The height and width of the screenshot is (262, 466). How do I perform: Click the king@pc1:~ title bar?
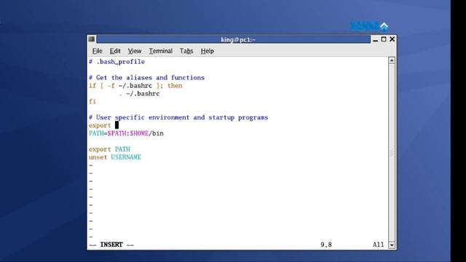[x=233, y=39]
